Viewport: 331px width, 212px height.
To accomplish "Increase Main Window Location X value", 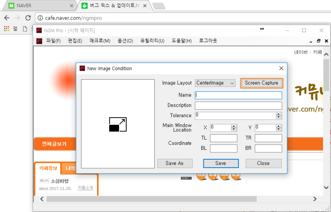I will 234,126.
